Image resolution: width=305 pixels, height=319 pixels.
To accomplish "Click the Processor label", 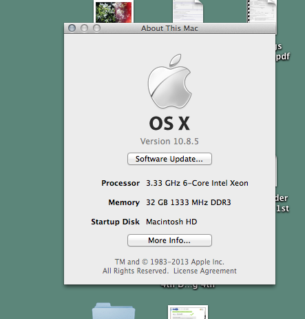I will click(120, 183).
